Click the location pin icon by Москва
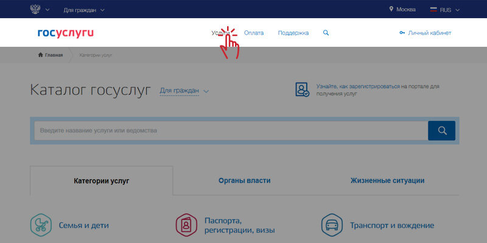Viewport: 487px width, 243px height. (x=391, y=9)
